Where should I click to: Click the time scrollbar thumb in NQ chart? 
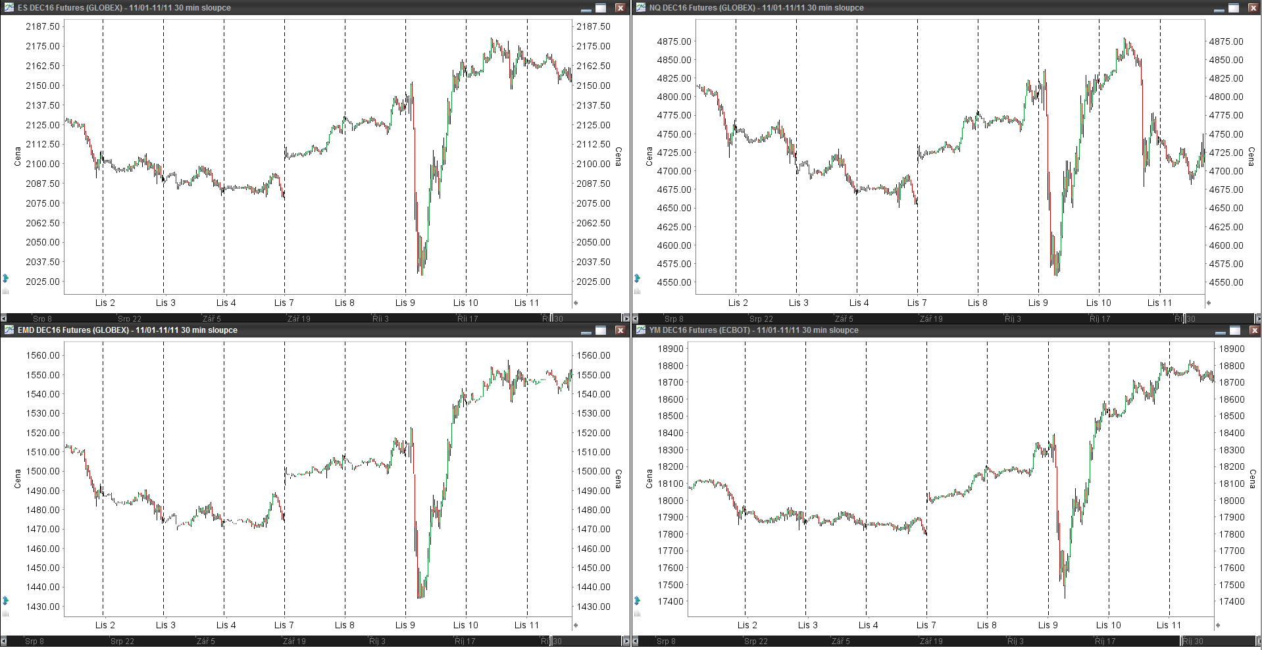(1220, 318)
